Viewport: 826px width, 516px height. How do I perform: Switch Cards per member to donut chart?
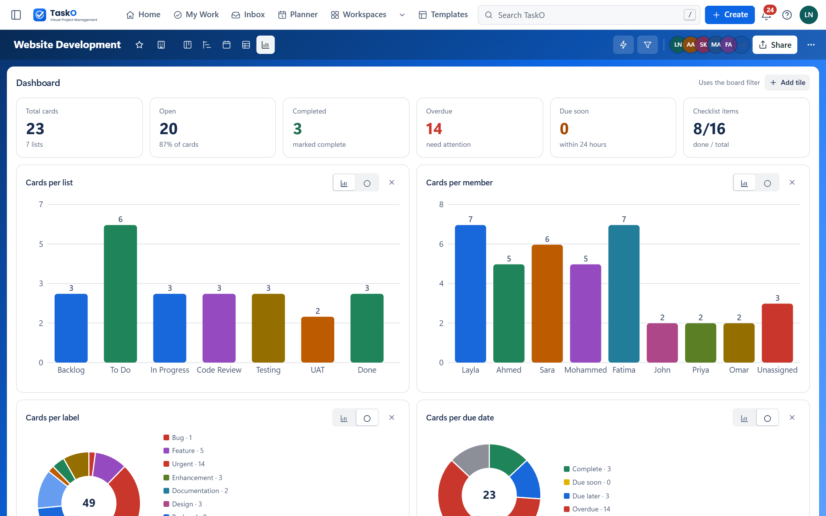[x=767, y=183]
